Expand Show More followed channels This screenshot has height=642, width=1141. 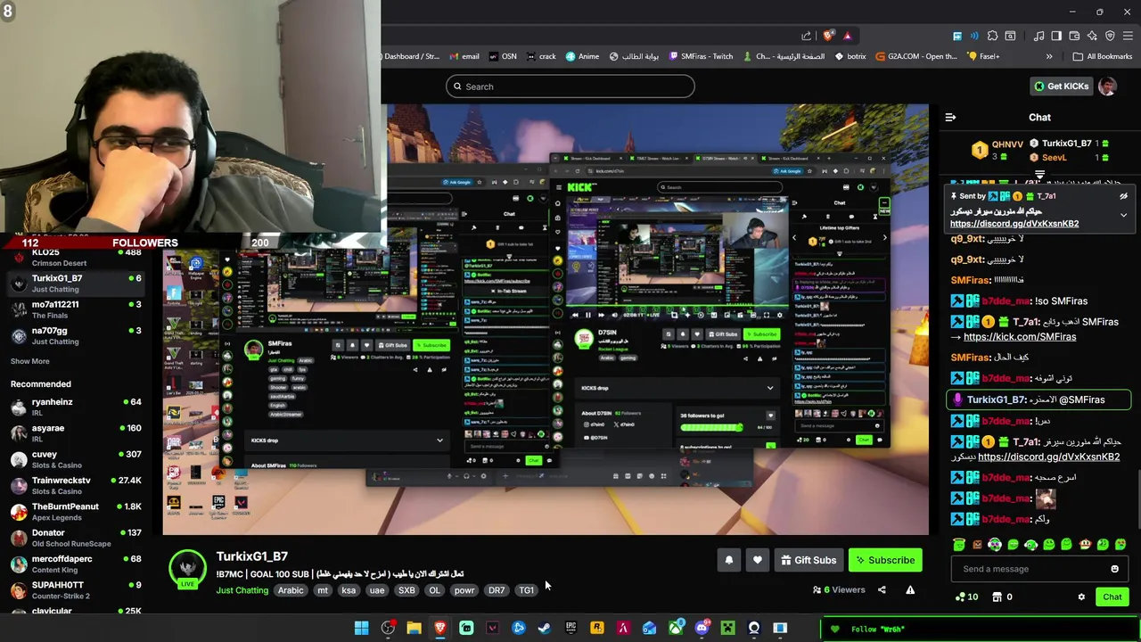tap(29, 361)
